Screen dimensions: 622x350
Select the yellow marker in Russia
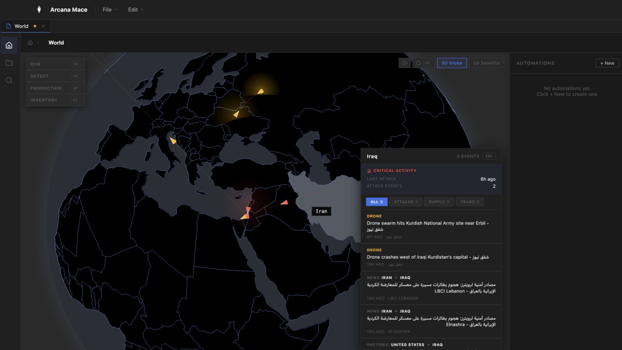(260, 91)
